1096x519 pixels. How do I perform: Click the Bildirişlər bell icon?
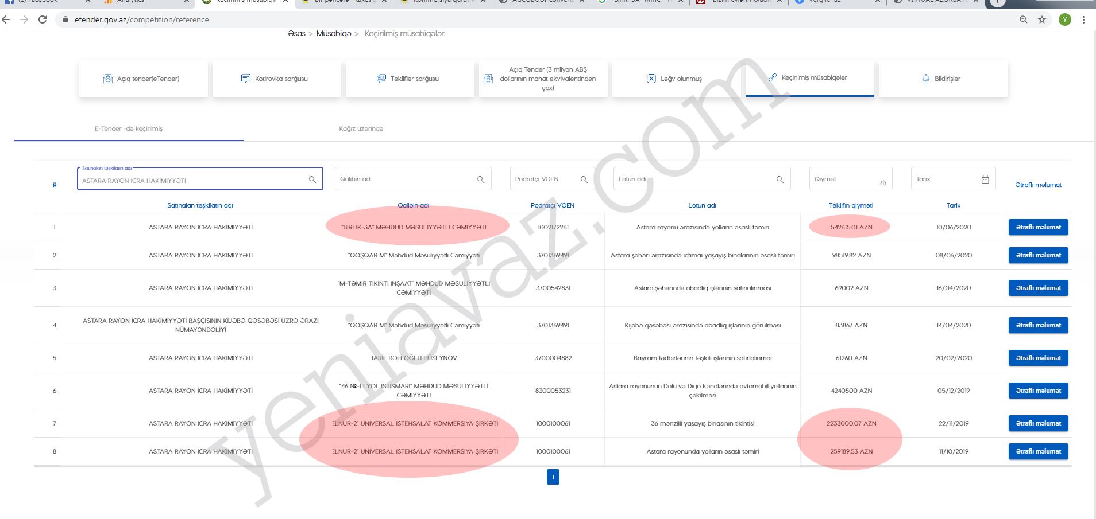[925, 79]
